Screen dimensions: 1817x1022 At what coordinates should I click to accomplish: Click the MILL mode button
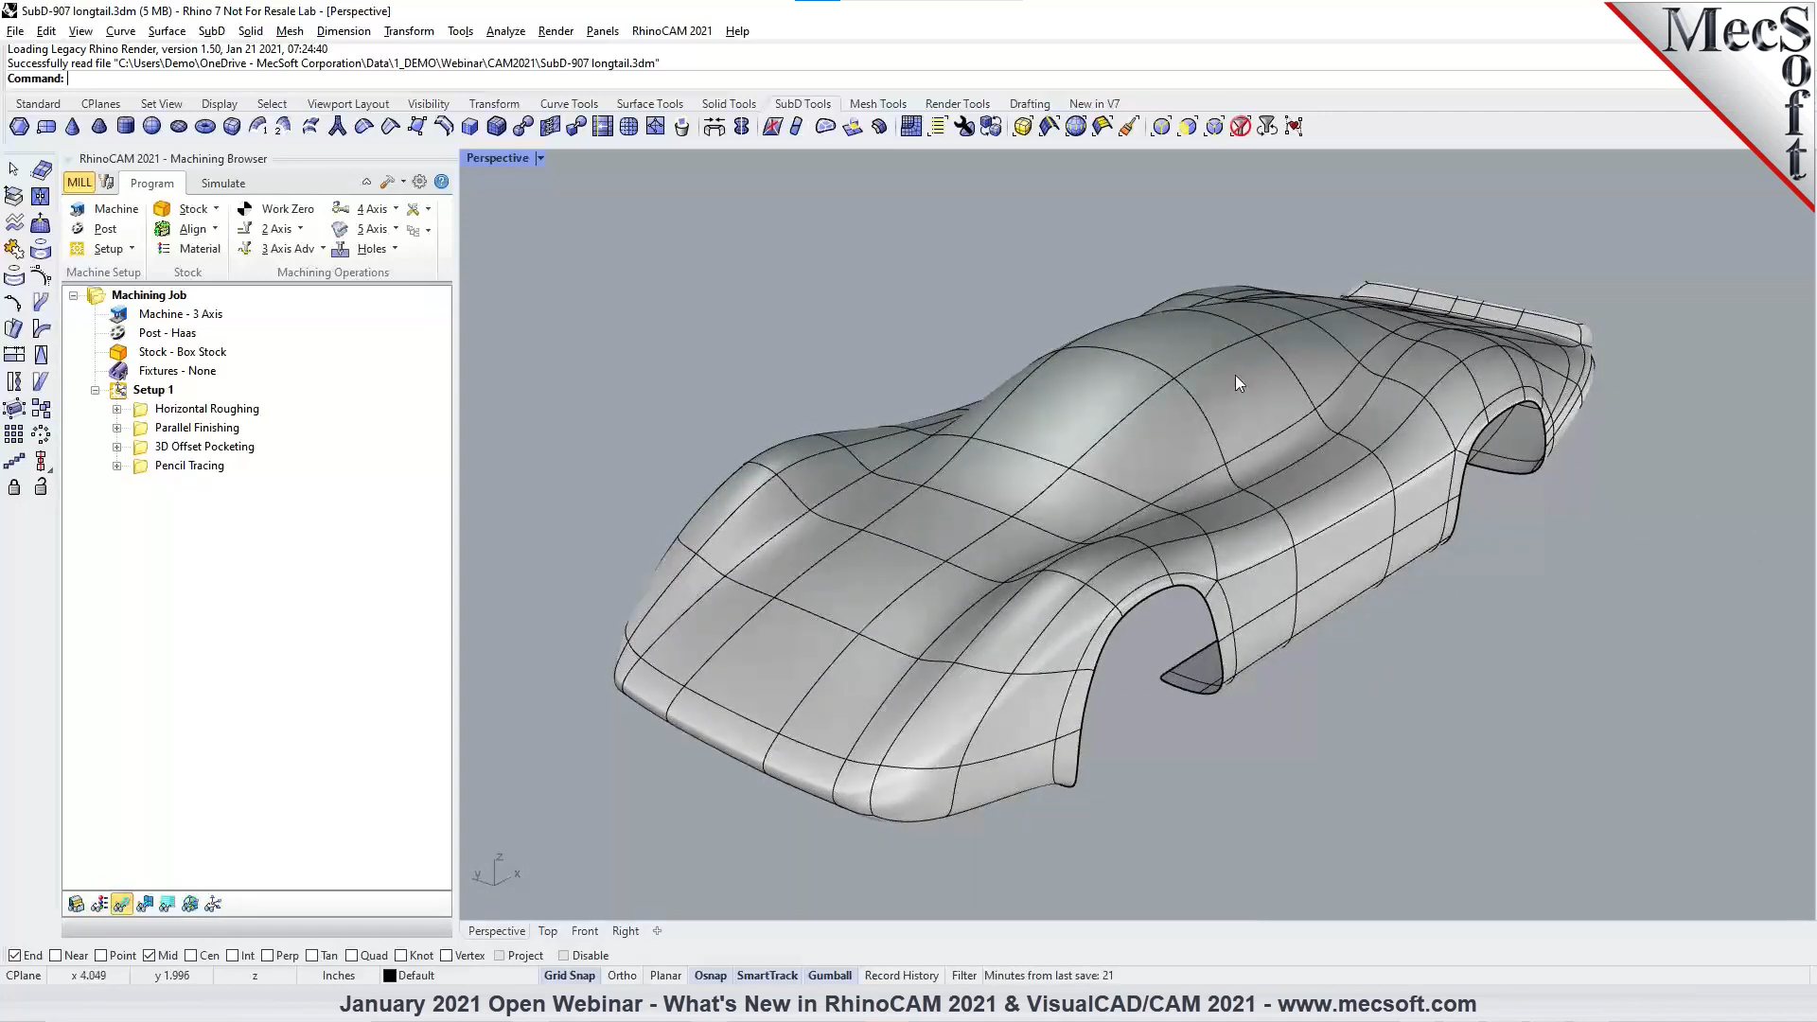tap(79, 183)
